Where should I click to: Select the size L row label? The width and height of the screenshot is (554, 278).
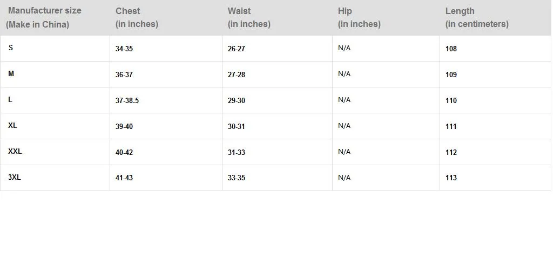point(10,100)
